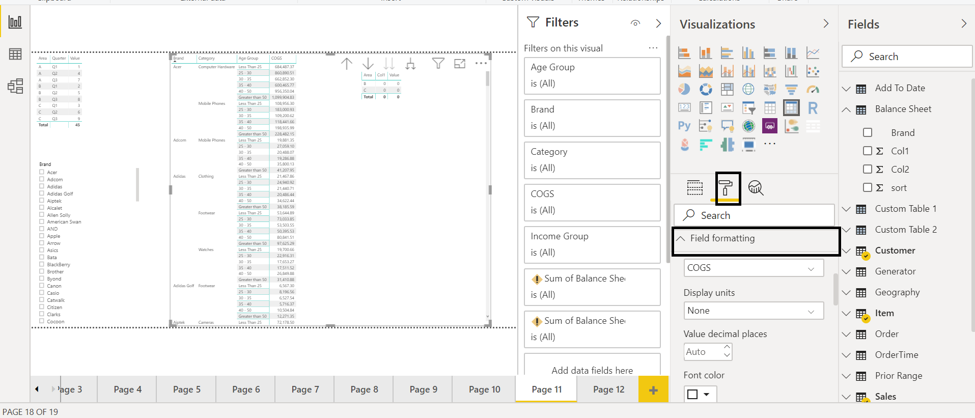
Task: Open the Fields well pane icon
Action: coord(695,188)
